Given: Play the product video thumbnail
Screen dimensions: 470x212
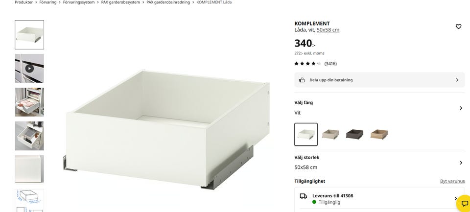Looking at the screenshot, I should coord(29,69).
